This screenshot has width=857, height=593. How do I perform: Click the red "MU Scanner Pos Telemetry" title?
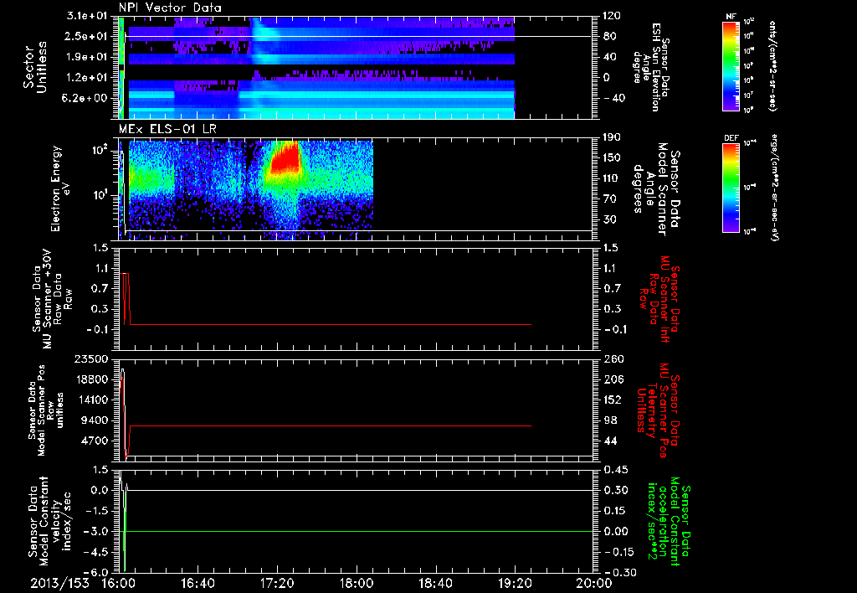[658, 410]
